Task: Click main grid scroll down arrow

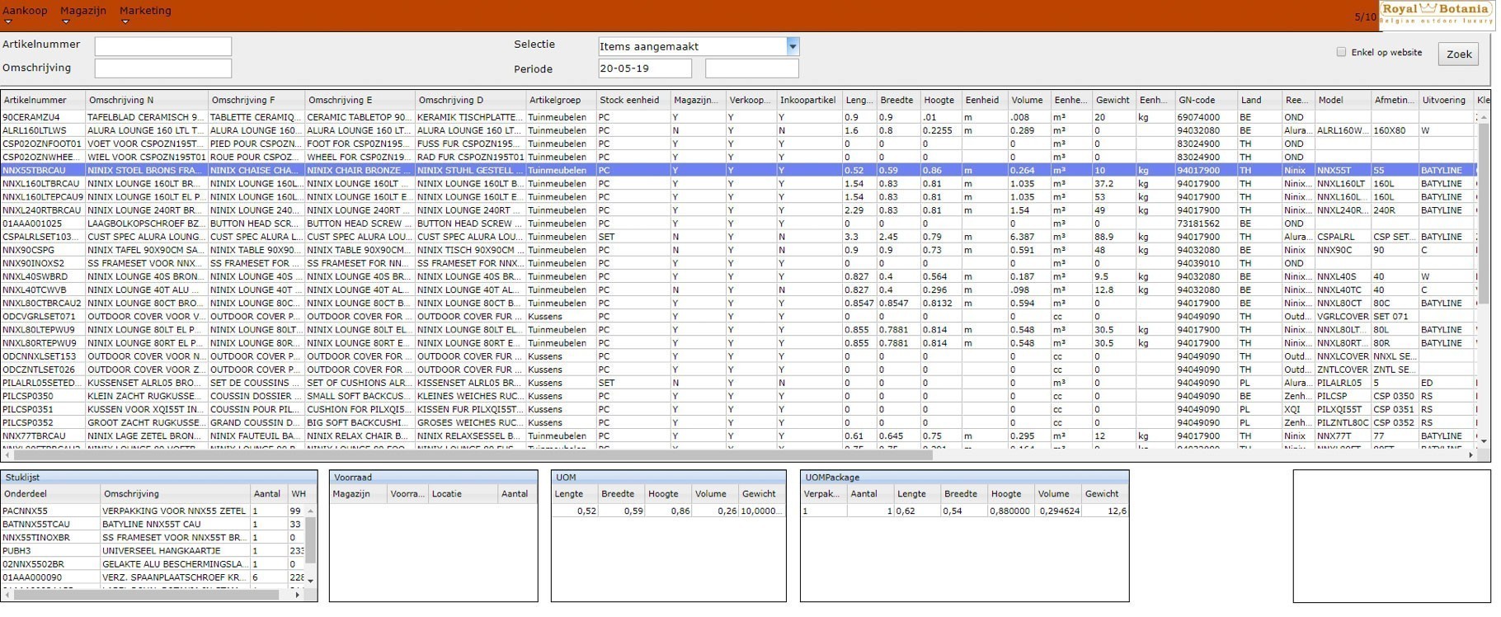Action: 1484,441
